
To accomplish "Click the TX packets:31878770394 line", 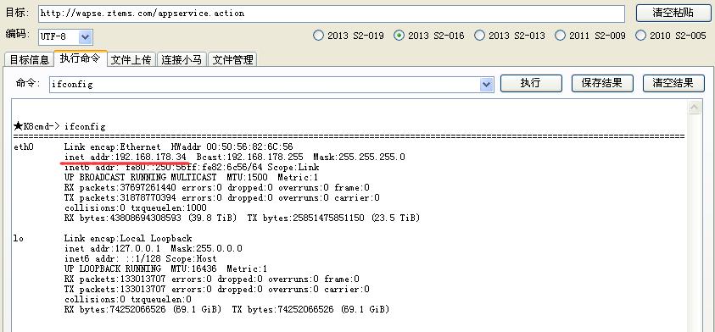I will (x=221, y=198).
